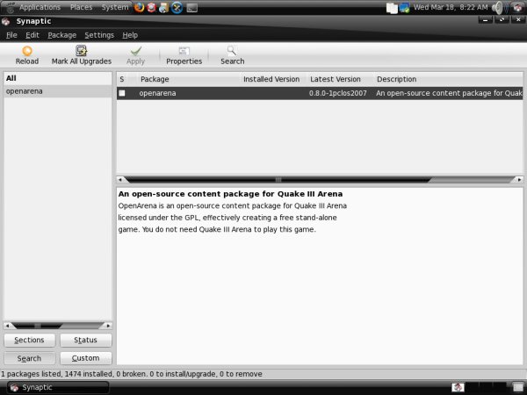Open the File menu
Image resolution: width=527 pixels, height=395 pixels.
11,35
